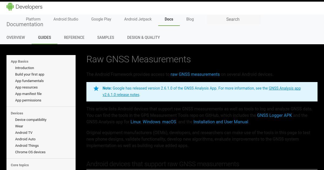Click the Documentation heading link
The height and width of the screenshot is (170, 324).
pos(25,24)
